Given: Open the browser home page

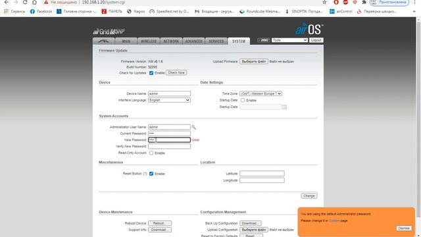Looking at the screenshot, I should (34, 2).
